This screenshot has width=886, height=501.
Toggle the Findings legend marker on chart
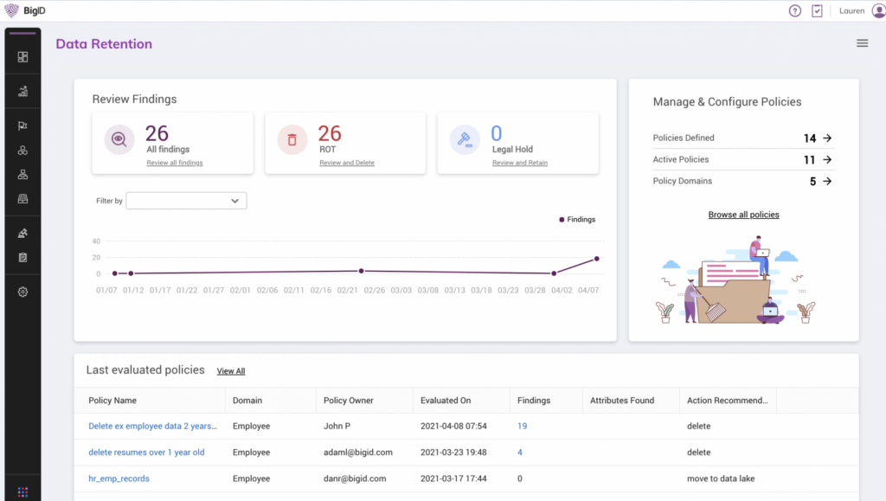pyautogui.click(x=562, y=220)
